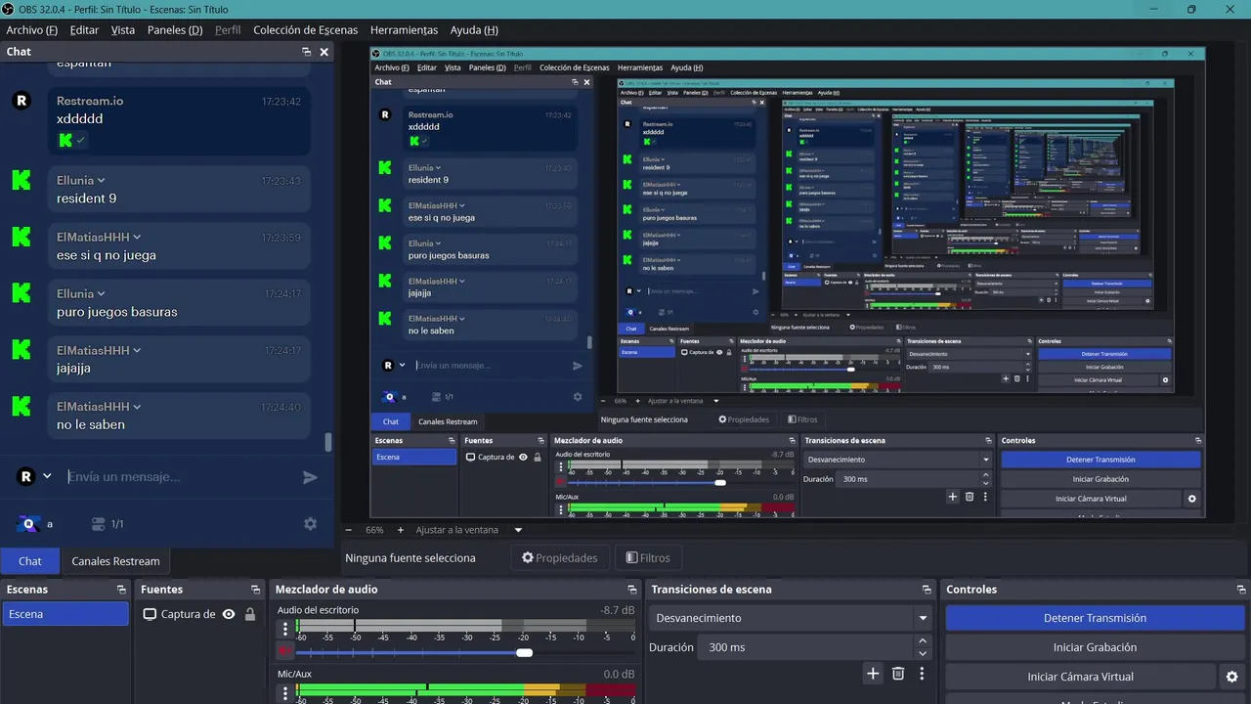1251x704 pixels.
Task: Click the Duración 300 ms field
Action: [x=805, y=647]
